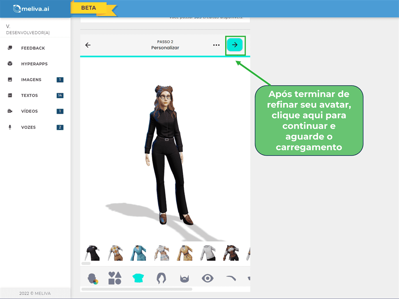Click the category bar horizontal scrollbar
Screen dimensions: 399x299
point(137,289)
